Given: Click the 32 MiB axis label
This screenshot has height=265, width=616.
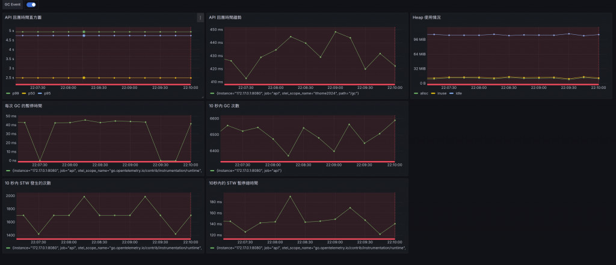Looking at the screenshot, I should click(x=420, y=69).
